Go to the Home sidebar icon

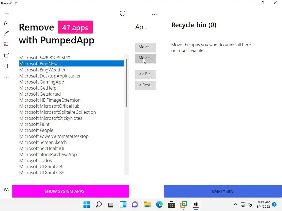(6, 23)
